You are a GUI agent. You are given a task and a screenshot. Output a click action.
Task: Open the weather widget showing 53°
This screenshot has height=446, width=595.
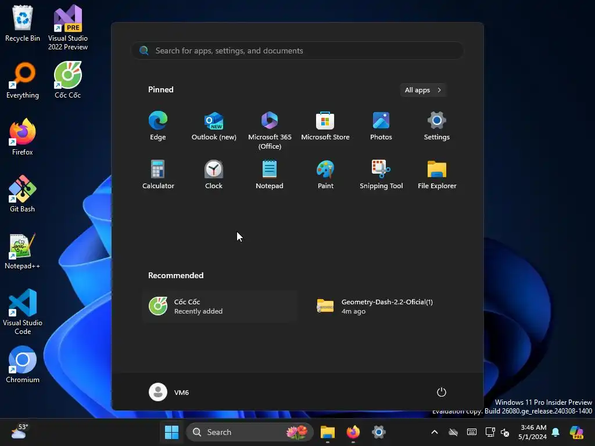tap(19, 431)
